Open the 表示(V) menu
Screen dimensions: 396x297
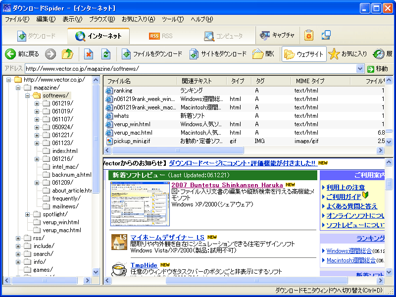72,19
